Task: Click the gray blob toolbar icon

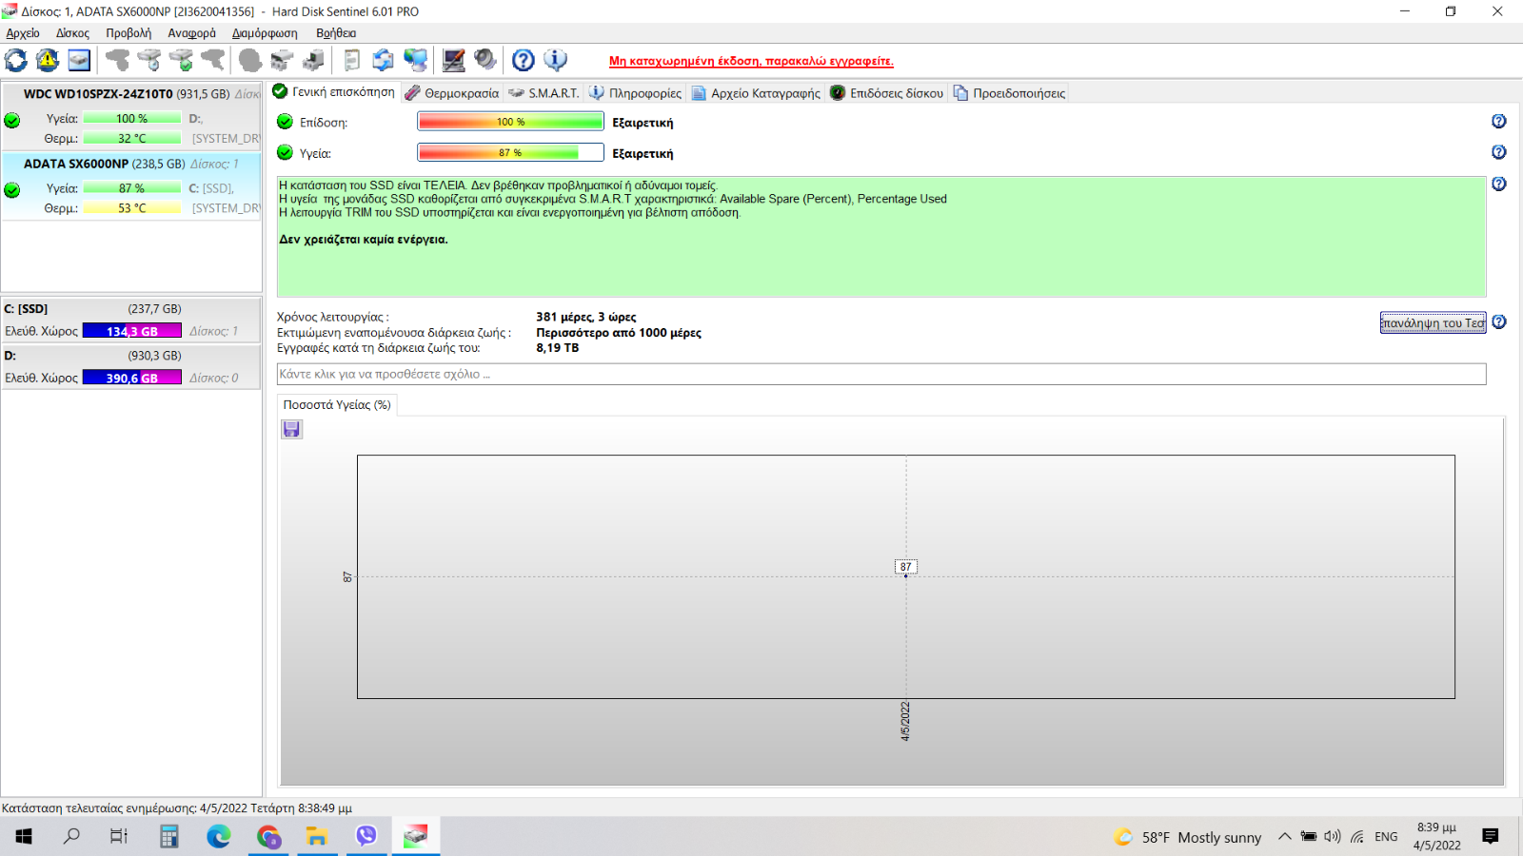Action: [x=250, y=61]
